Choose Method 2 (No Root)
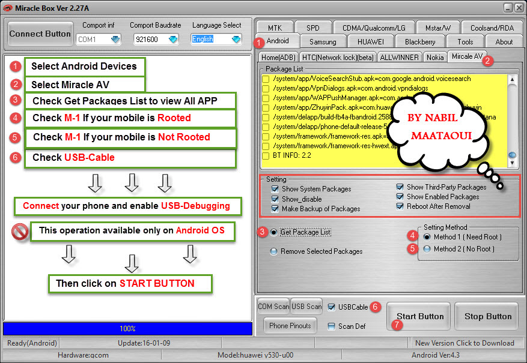 point(427,249)
